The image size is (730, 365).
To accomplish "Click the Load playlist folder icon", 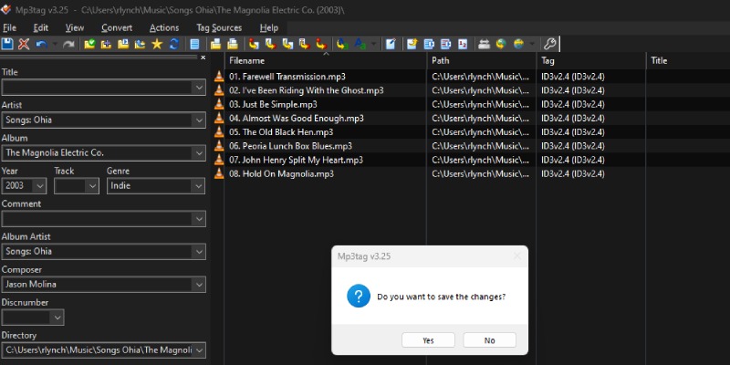I will (123, 44).
